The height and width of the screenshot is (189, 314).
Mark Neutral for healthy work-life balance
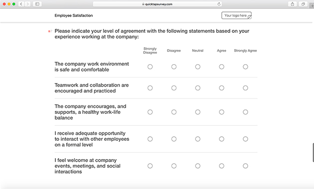(x=198, y=112)
